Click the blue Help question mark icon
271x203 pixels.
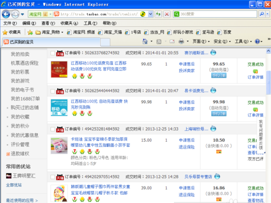click(x=257, y=42)
